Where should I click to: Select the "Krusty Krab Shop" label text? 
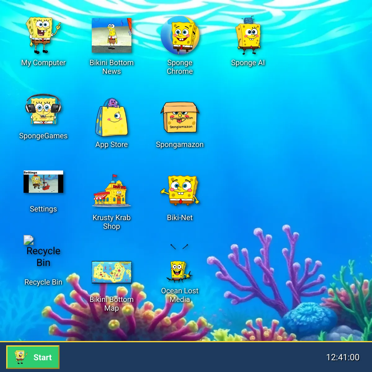[x=112, y=222]
